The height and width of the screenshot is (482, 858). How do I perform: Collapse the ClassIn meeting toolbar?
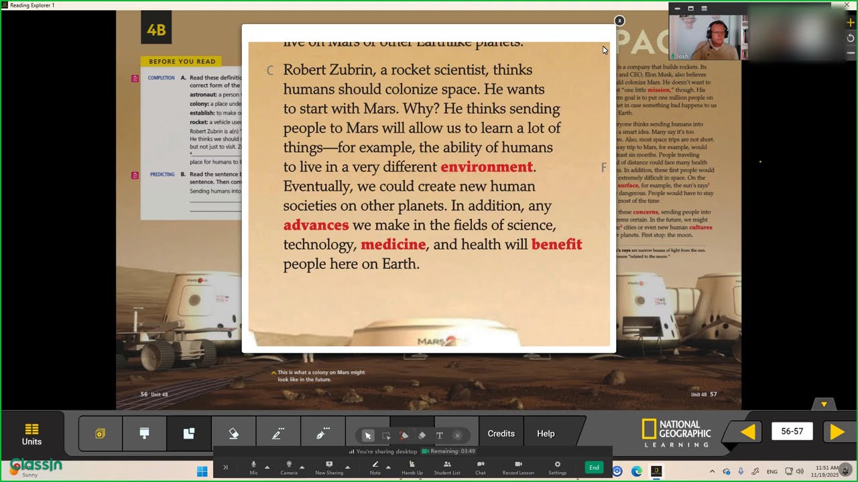pos(225,467)
